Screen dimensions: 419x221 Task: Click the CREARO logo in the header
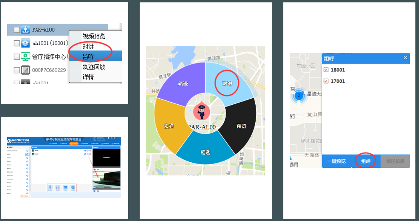(x=19, y=140)
